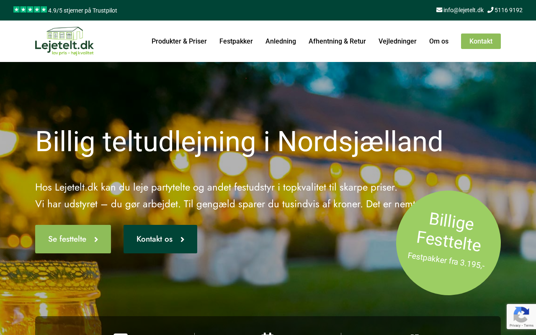The image size is (536, 335).
Task: Go to the Om os page
Action: click(439, 41)
